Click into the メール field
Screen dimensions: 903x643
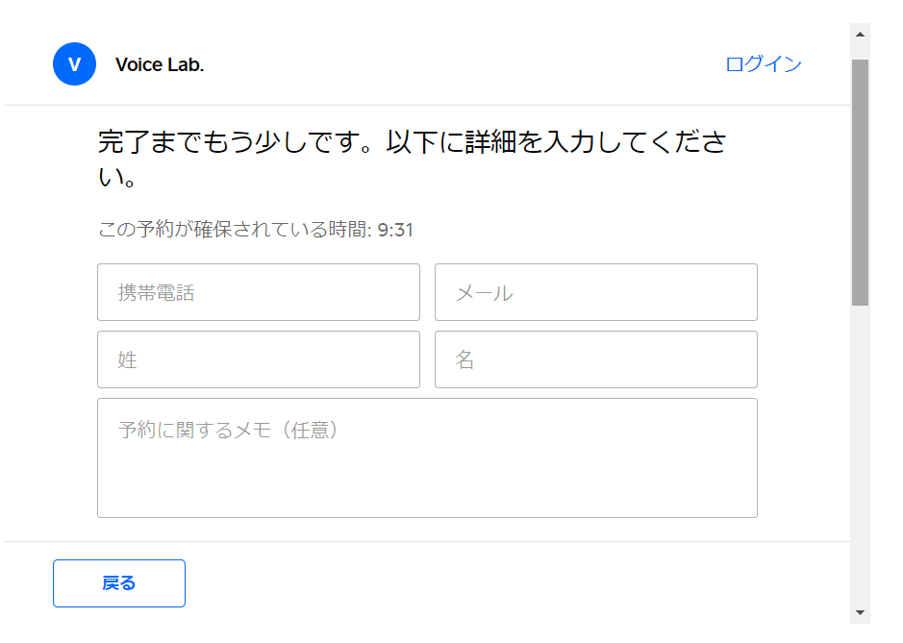[x=595, y=292]
